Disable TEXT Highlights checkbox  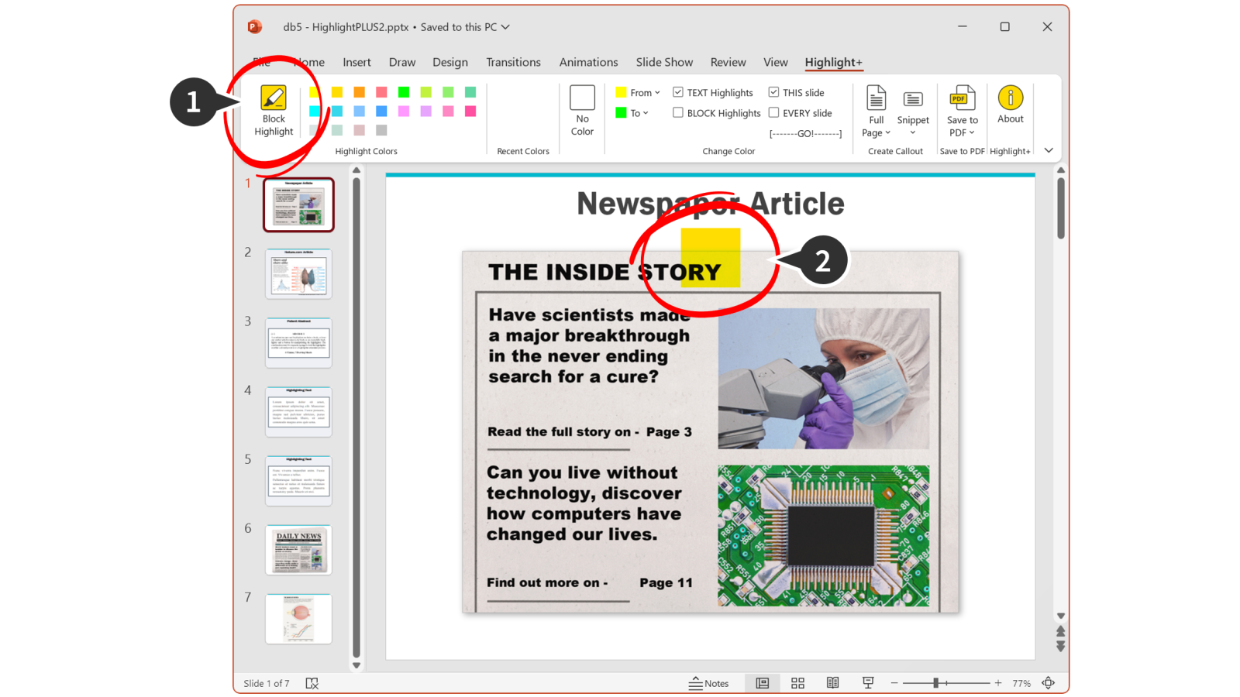(x=678, y=91)
